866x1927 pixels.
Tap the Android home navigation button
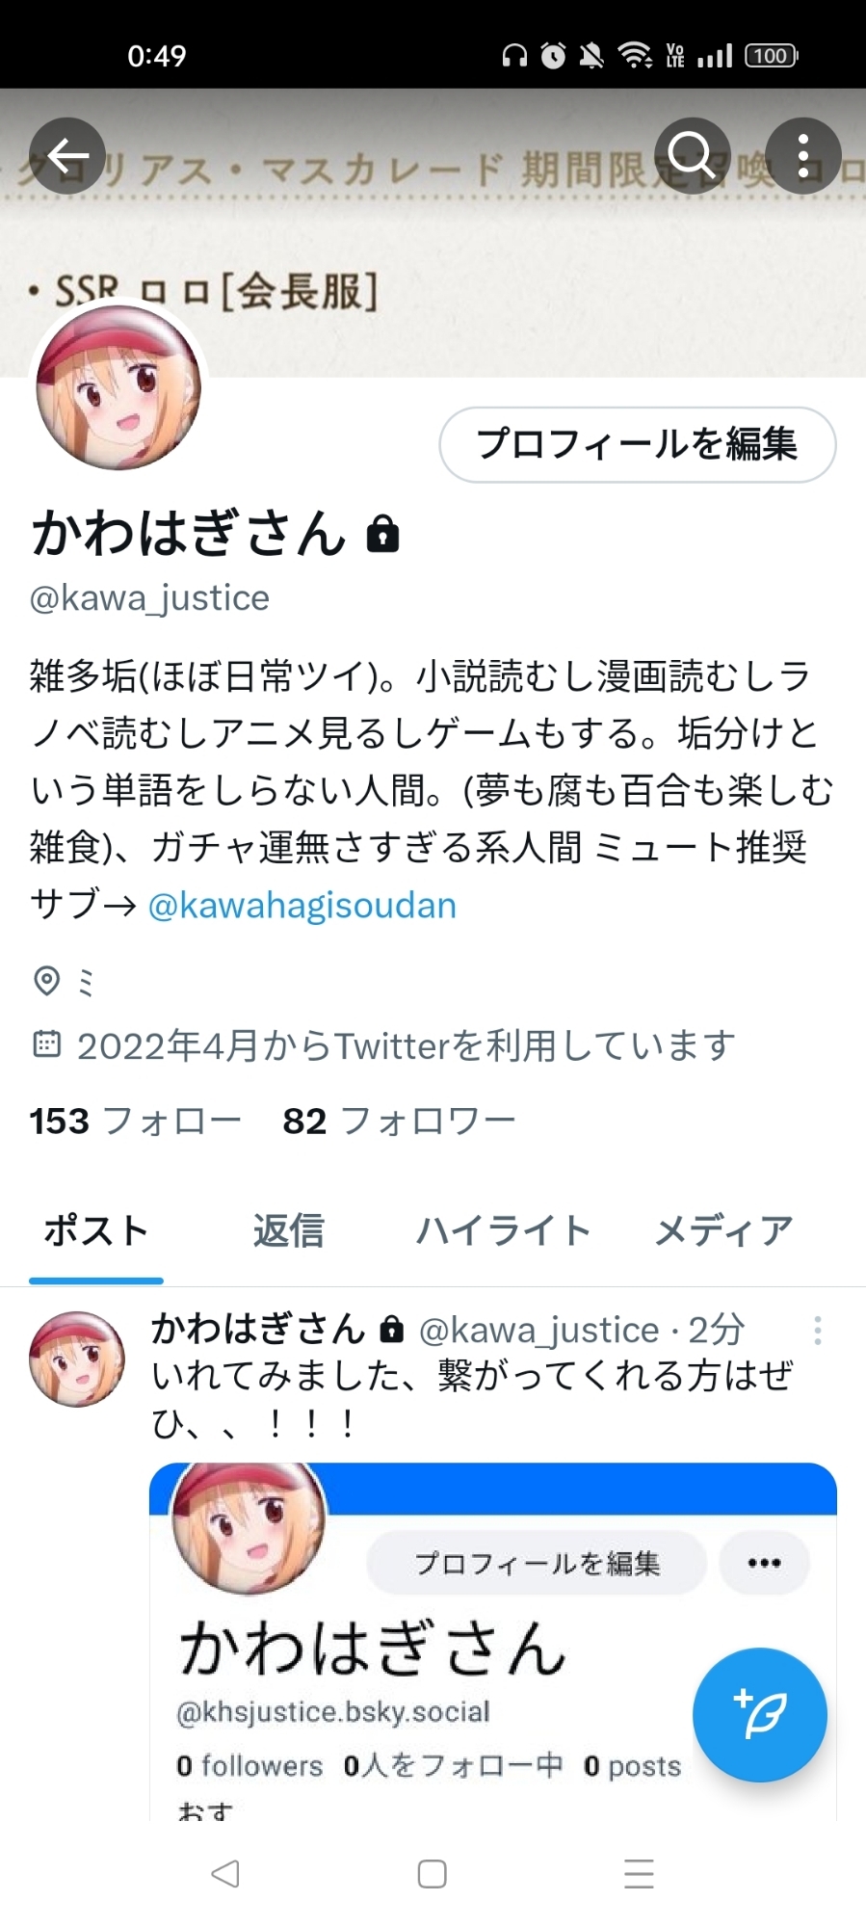433,1873
